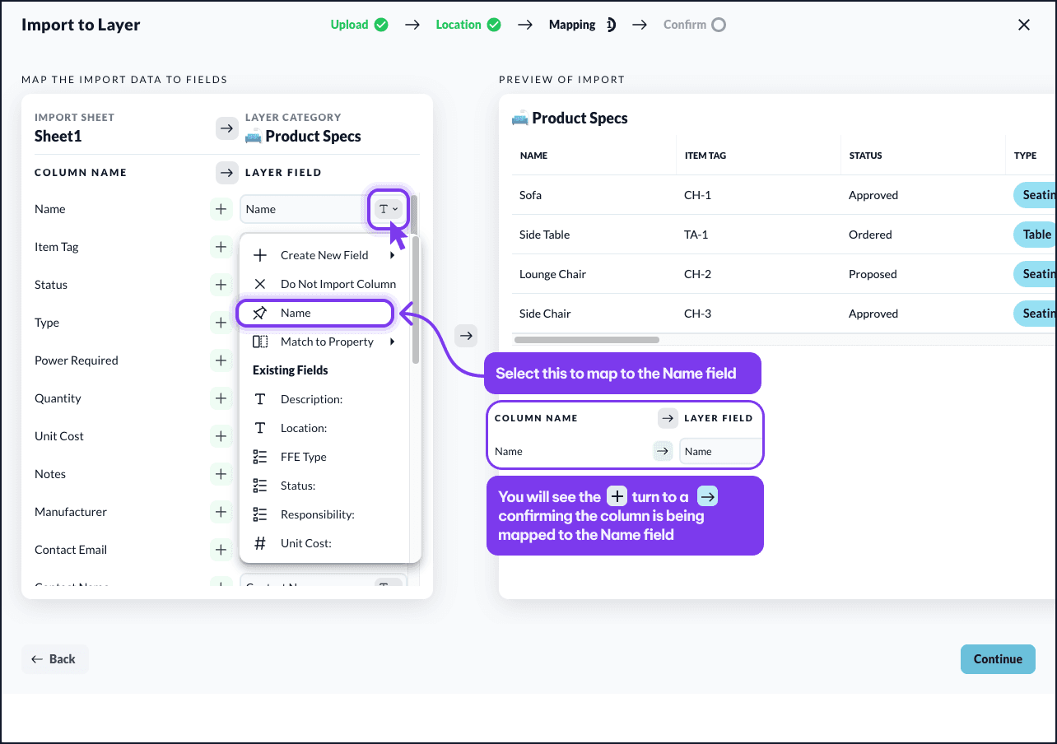
Task: Click the CH-1 item tag cell
Action: click(697, 195)
